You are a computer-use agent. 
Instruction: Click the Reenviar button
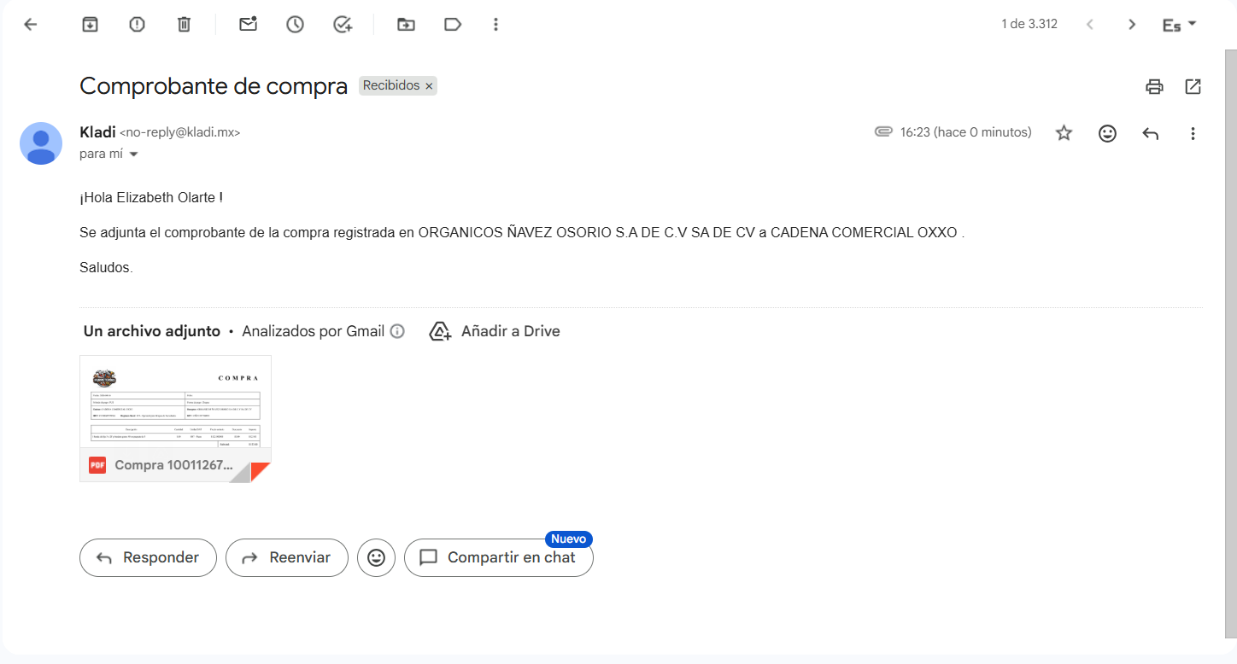click(287, 557)
